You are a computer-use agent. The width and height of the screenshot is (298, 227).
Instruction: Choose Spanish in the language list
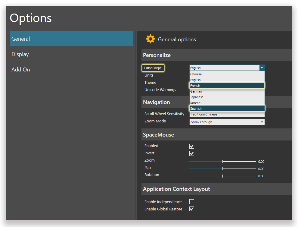point(227,109)
